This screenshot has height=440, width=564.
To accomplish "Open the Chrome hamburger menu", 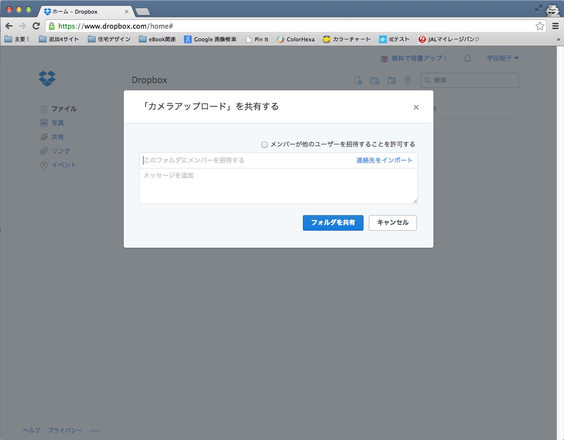I will click(x=556, y=26).
